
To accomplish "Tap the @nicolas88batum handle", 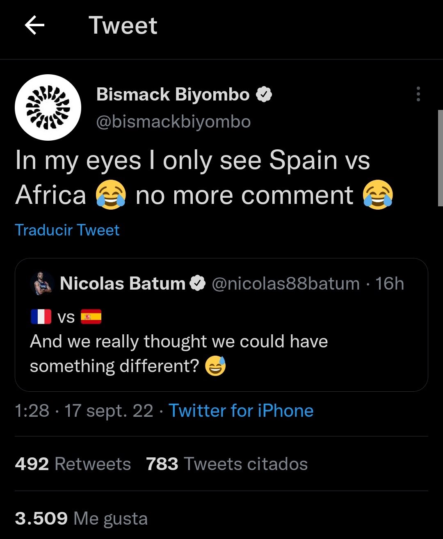I will point(285,283).
